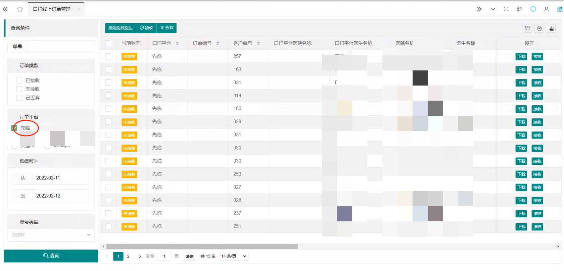Click the print icon above the table

click(539, 29)
